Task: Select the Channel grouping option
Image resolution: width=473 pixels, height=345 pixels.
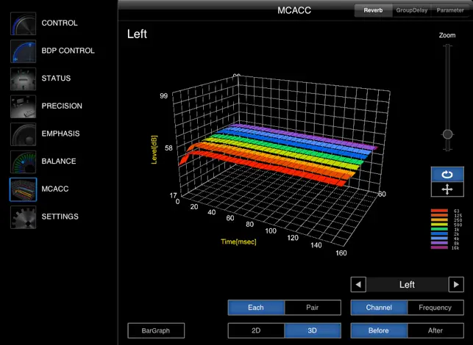Action: (x=379, y=308)
